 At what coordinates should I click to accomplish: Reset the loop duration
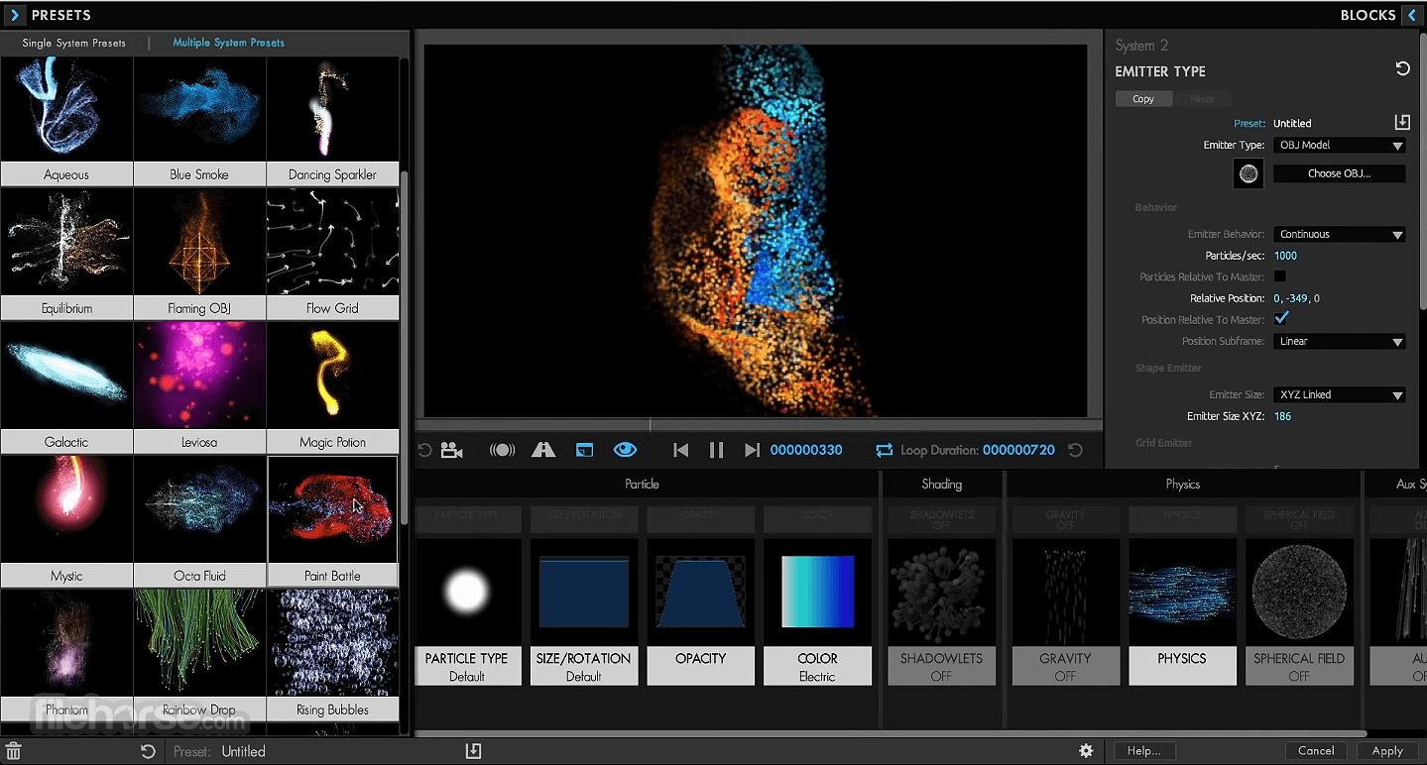(1075, 450)
